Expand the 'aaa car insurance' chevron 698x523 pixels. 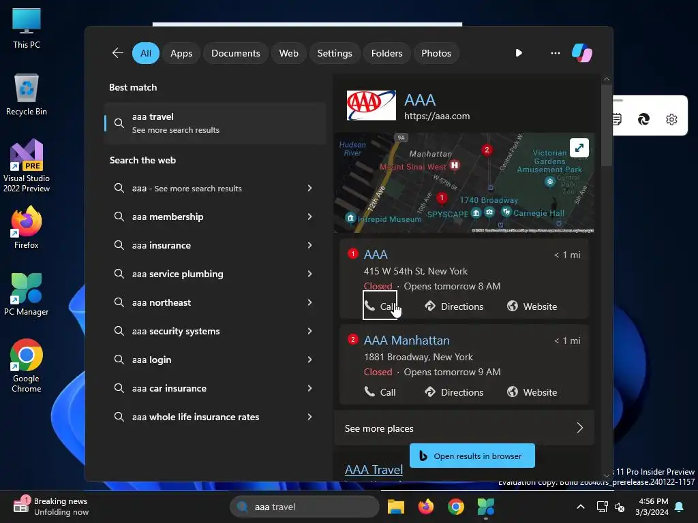[x=310, y=388]
